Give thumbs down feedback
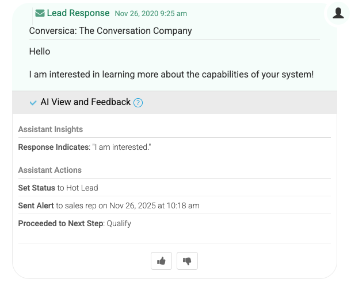 [187, 261]
